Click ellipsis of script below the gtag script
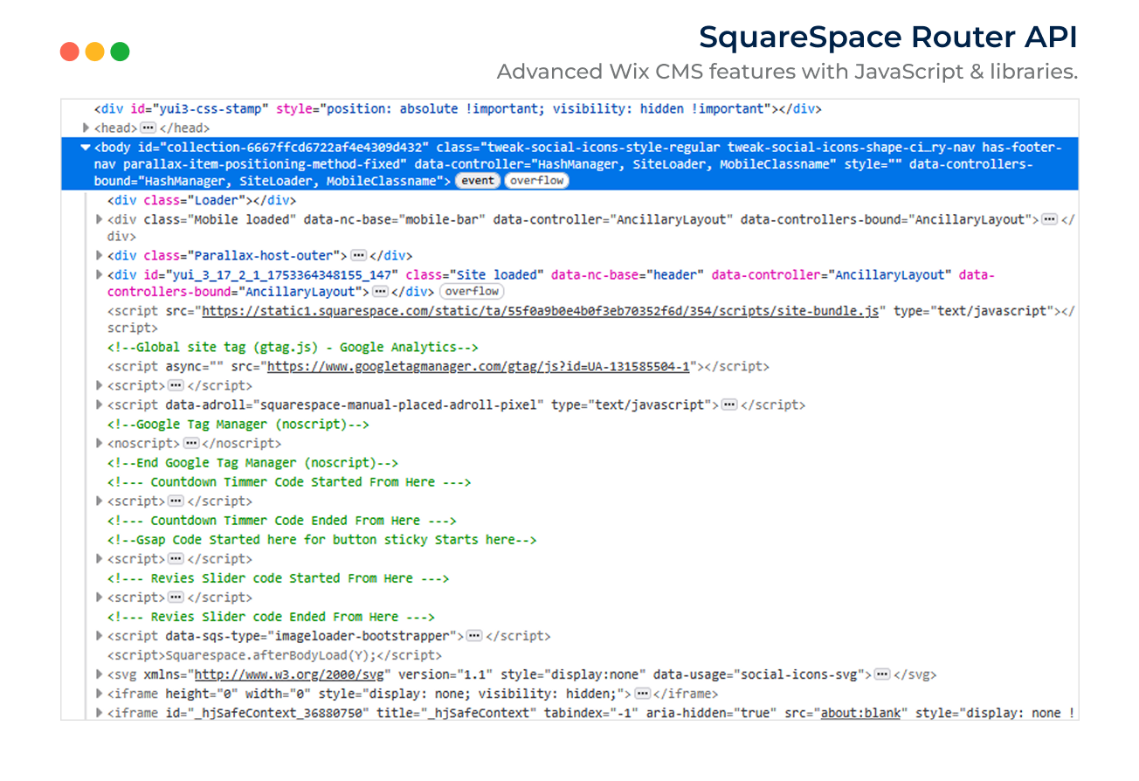Screen dimensions: 1139x781 176,385
